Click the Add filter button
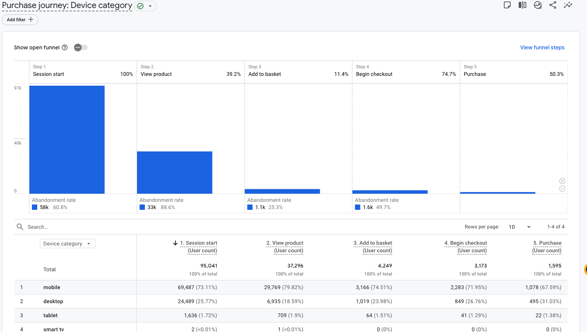This screenshot has height=332, width=587. pos(20,20)
